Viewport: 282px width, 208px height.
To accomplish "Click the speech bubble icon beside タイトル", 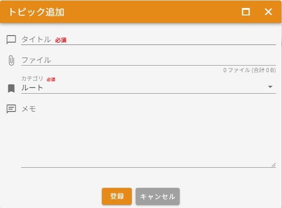I will (x=11, y=40).
